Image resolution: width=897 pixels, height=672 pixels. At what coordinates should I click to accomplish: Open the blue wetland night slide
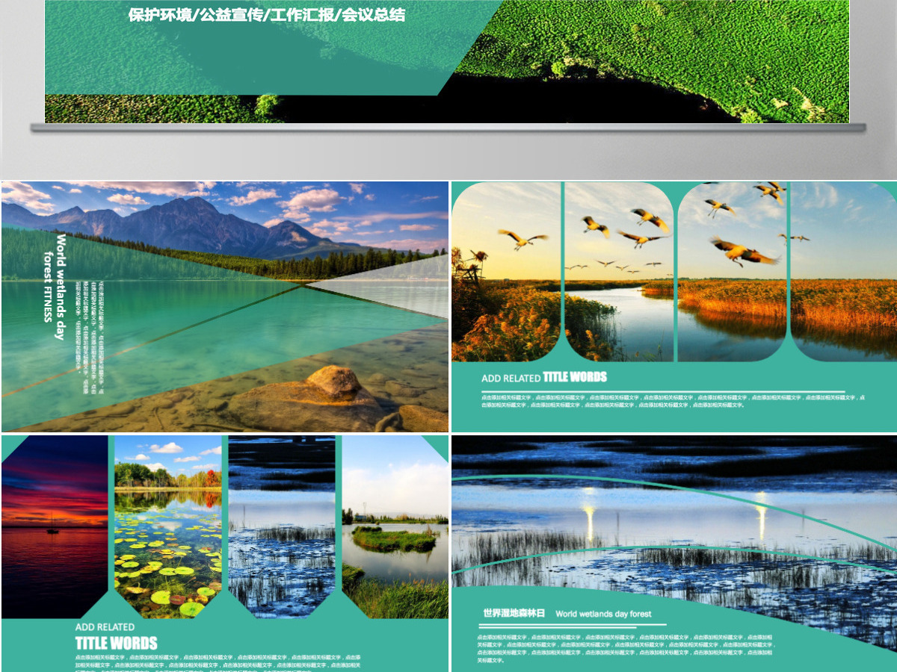coord(673,554)
